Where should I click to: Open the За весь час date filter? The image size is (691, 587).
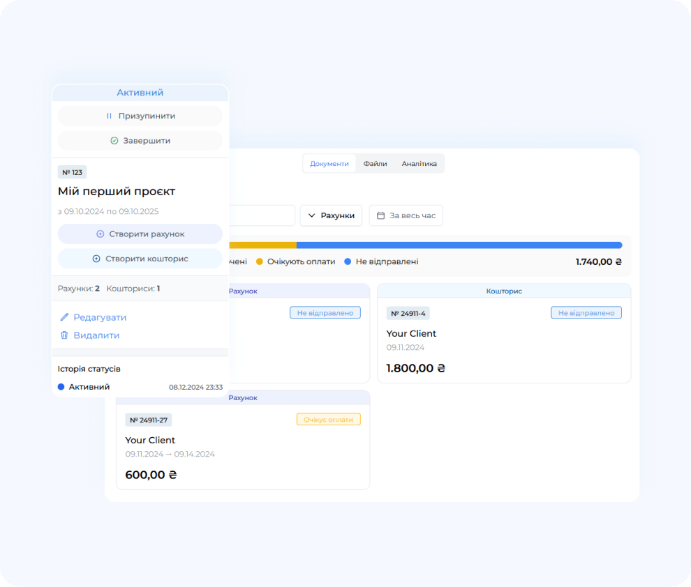[x=406, y=216]
